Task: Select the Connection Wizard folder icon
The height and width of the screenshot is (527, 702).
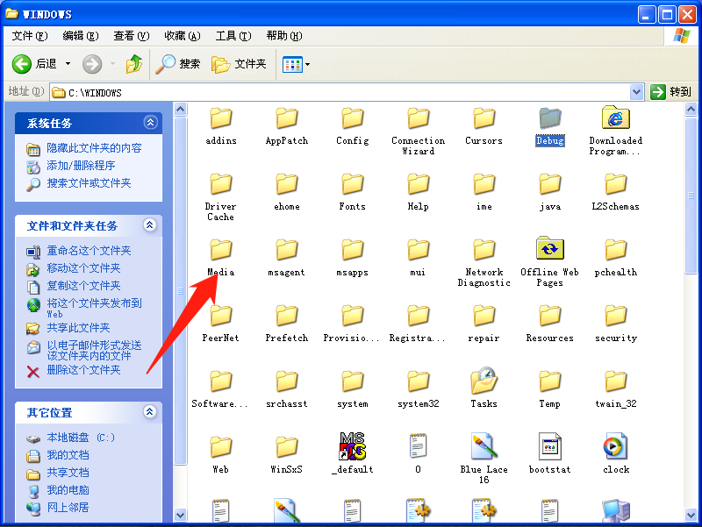Action: [419, 118]
